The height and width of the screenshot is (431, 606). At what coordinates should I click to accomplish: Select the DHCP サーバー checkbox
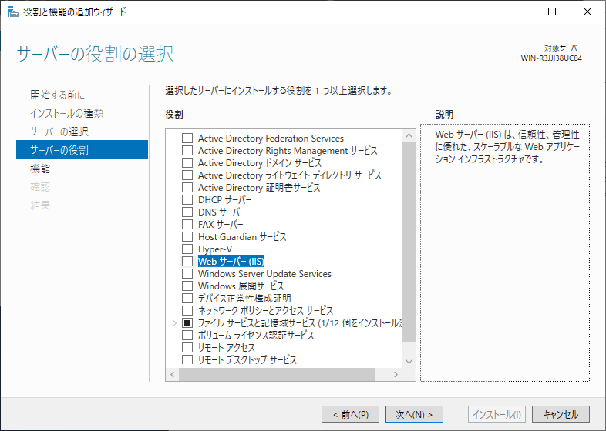pyautogui.click(x=187, y=200)
